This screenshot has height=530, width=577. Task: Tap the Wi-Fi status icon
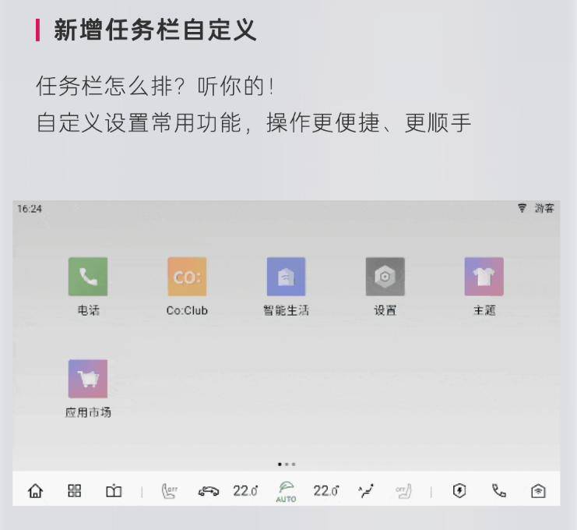pos(522,208)
